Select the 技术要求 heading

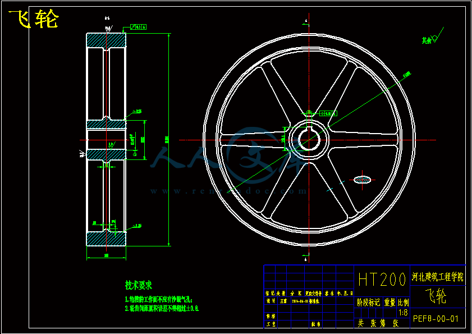point(139,285)
